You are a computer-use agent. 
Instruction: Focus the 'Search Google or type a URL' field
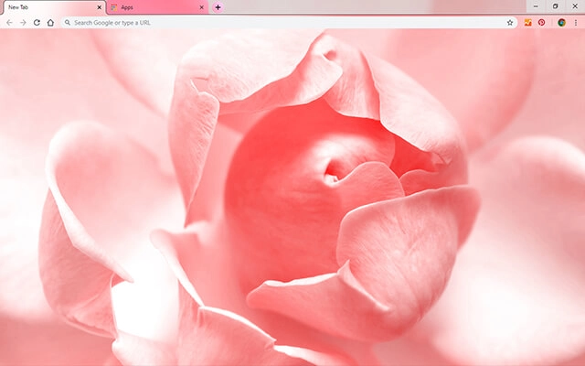289,23
